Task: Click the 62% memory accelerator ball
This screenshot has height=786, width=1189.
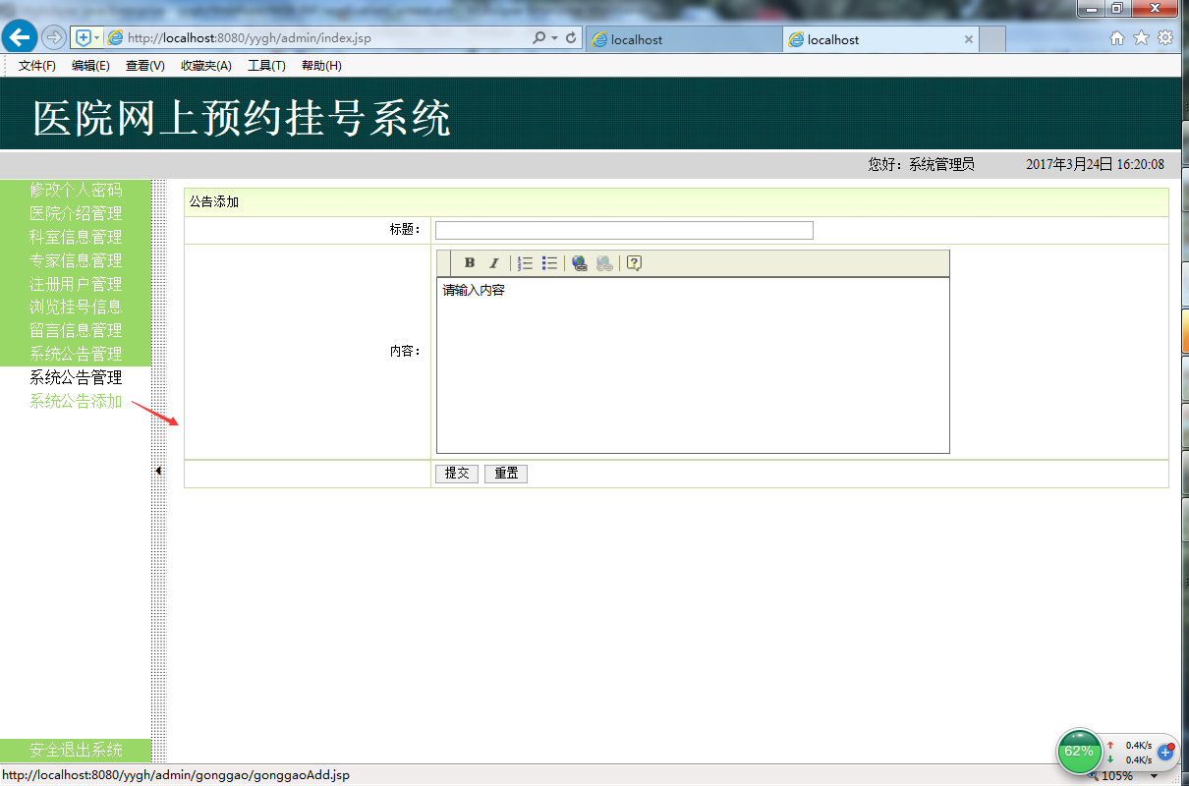Action: (x=1079, y=752)
